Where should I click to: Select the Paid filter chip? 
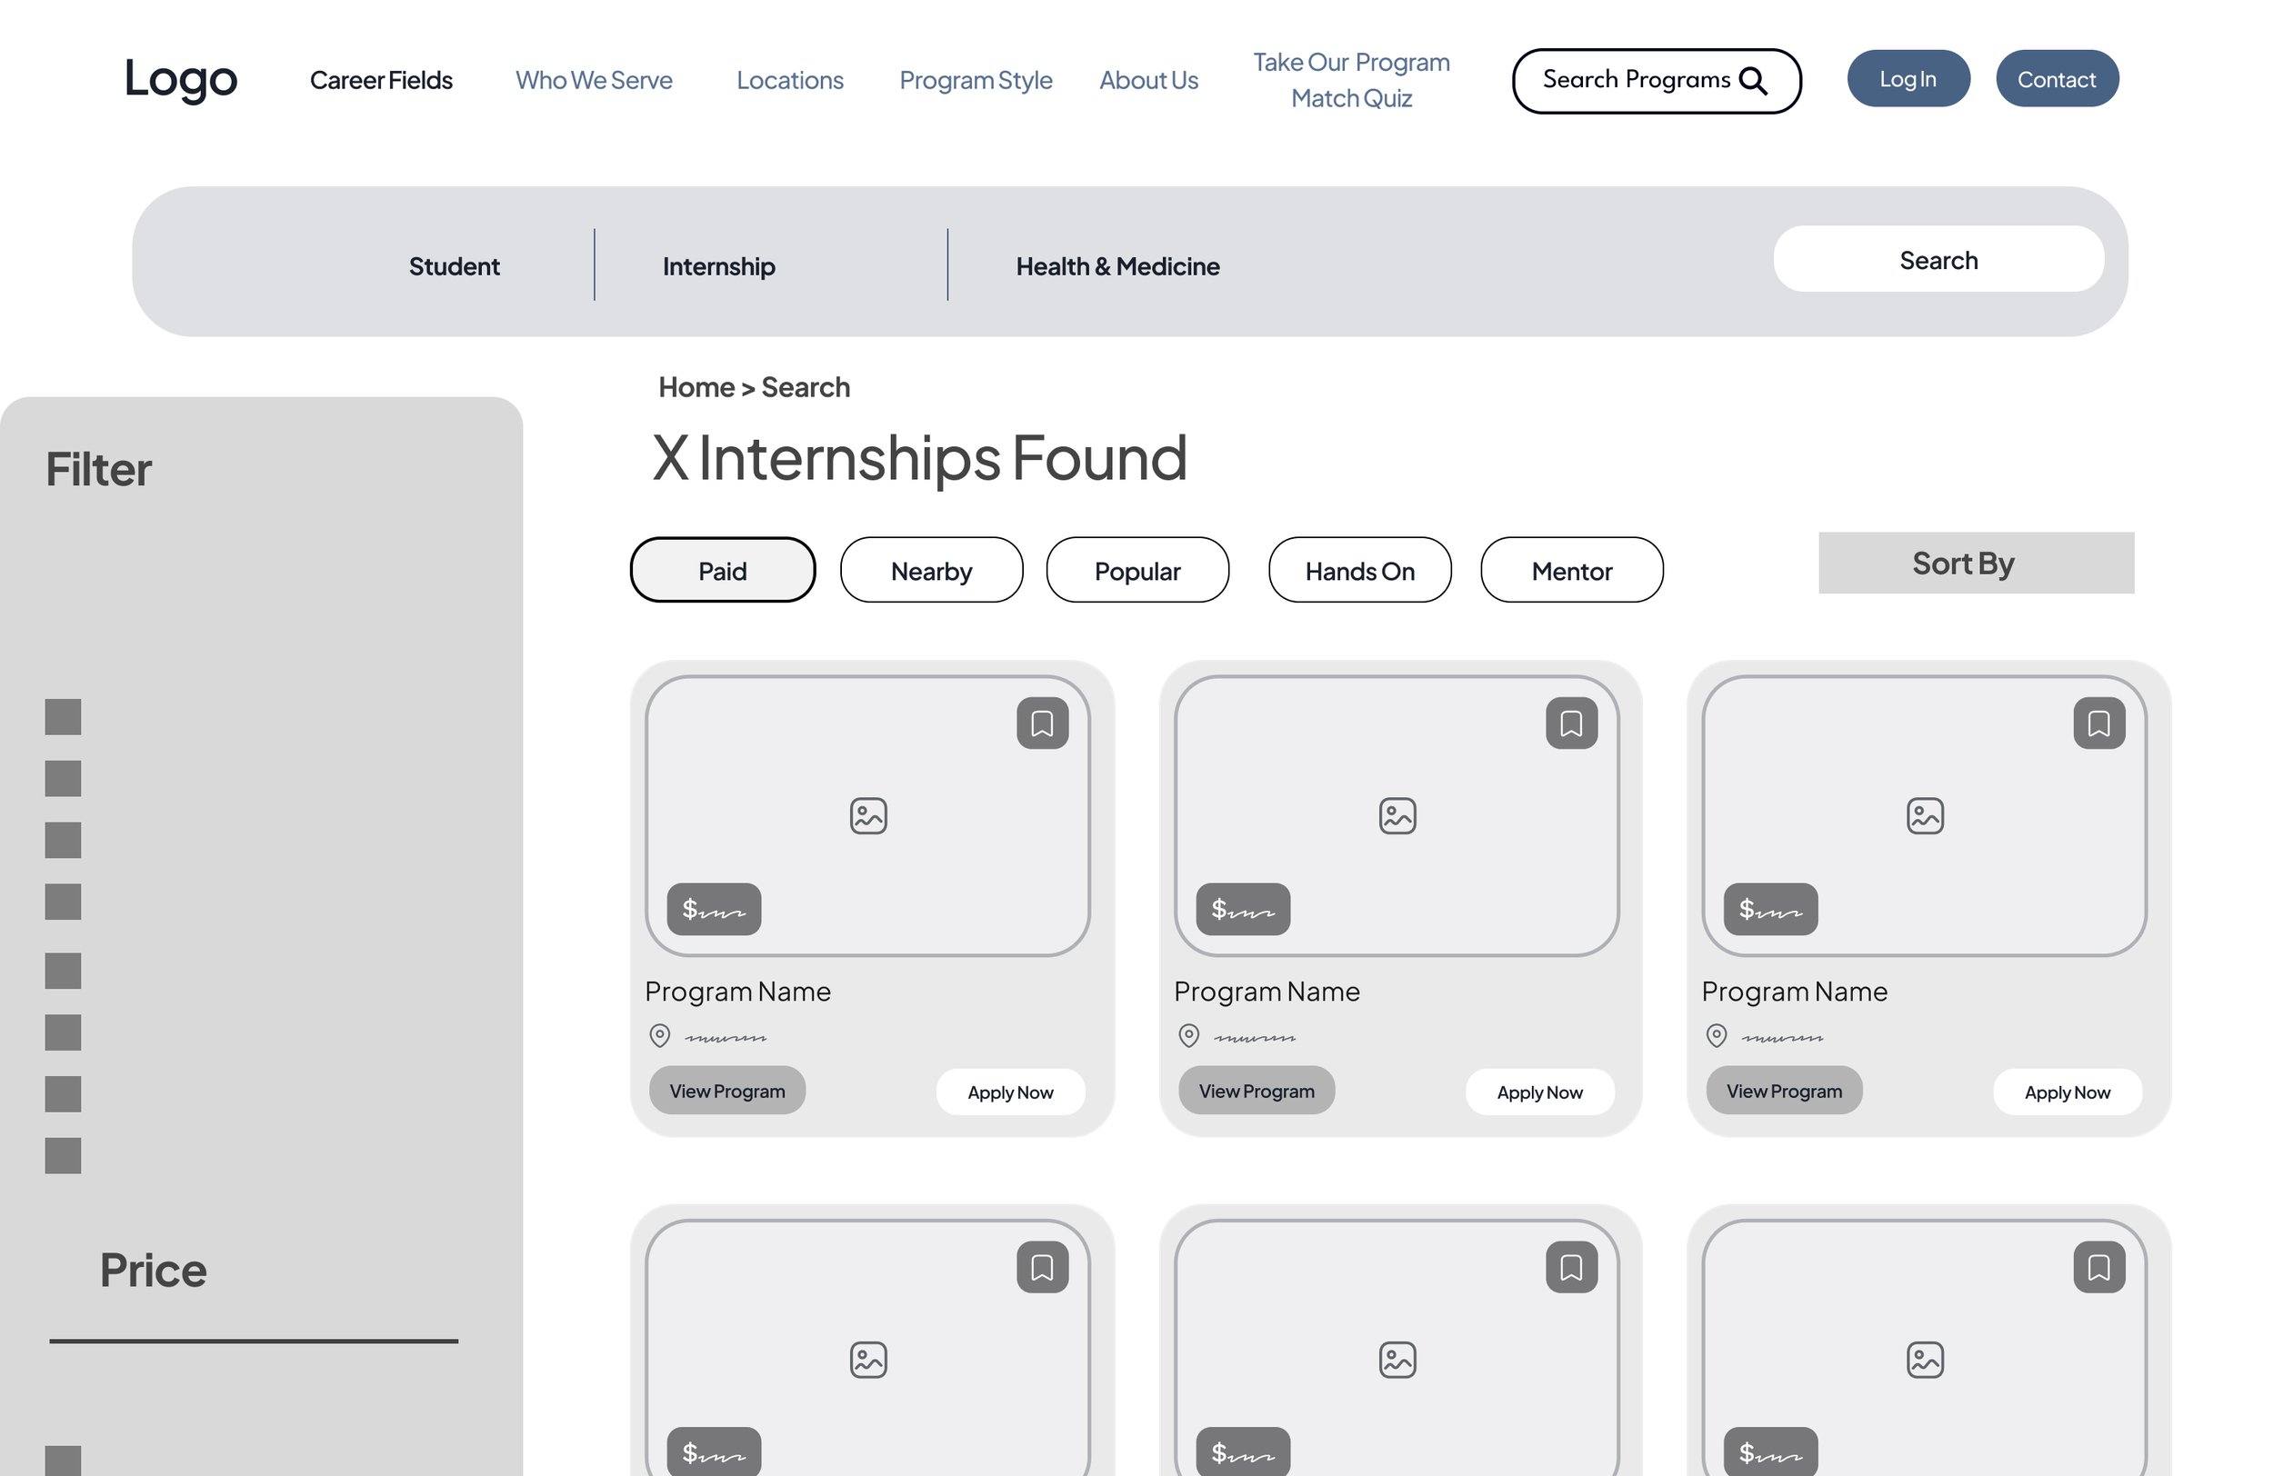722,570
